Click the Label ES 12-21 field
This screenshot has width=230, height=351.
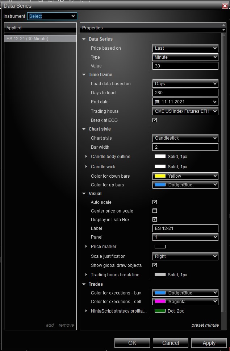[x=185, y=228]
